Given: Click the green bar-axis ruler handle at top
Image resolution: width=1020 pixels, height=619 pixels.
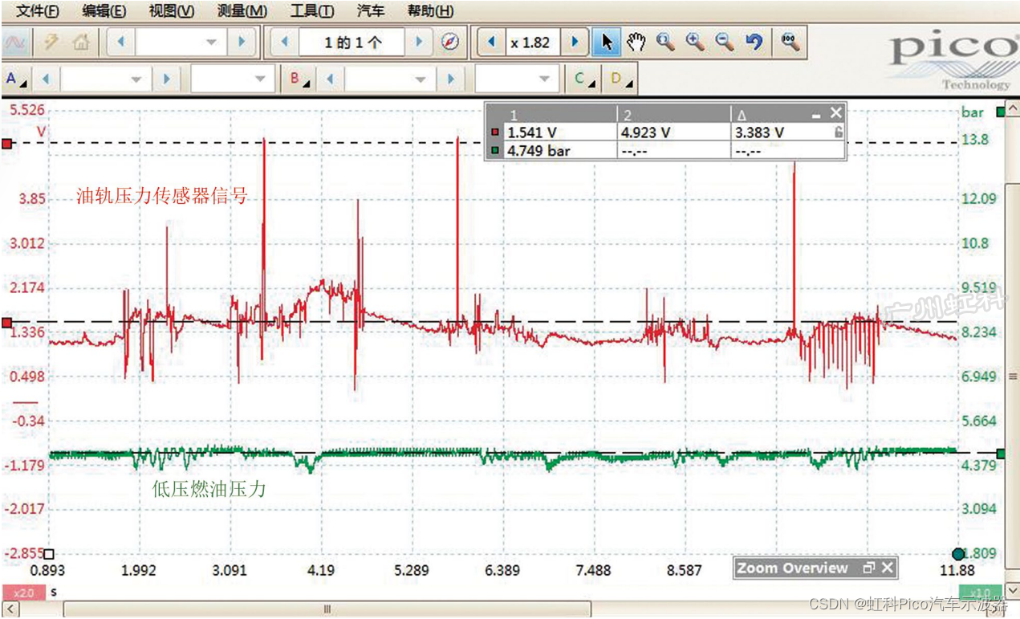Looking at the screenshot, I should tap(1001, 112).
